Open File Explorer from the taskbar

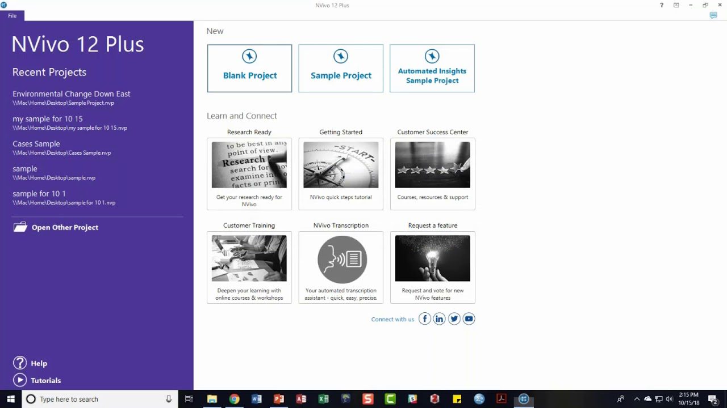(x=212, y=399)
